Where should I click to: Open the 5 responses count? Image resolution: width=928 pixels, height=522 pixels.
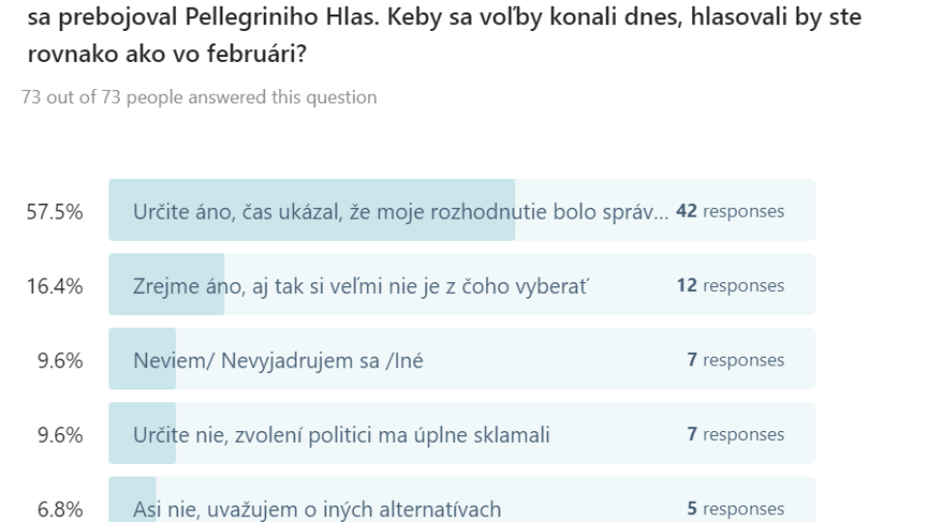pos(736,508)
